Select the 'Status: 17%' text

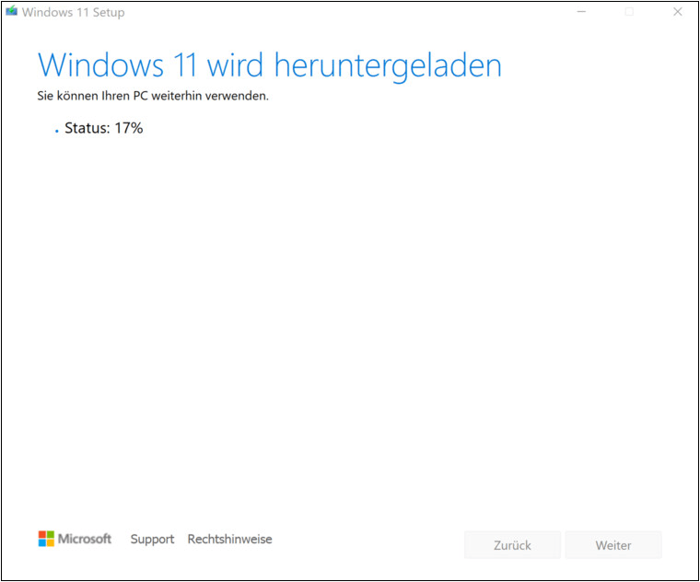(103, 128)
